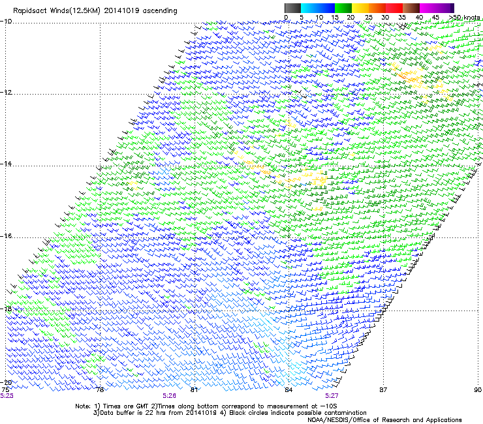The image size is (483, 424).
Task: Click the gray 0-5 knots color swatch
Action: (x=292, y=8)
